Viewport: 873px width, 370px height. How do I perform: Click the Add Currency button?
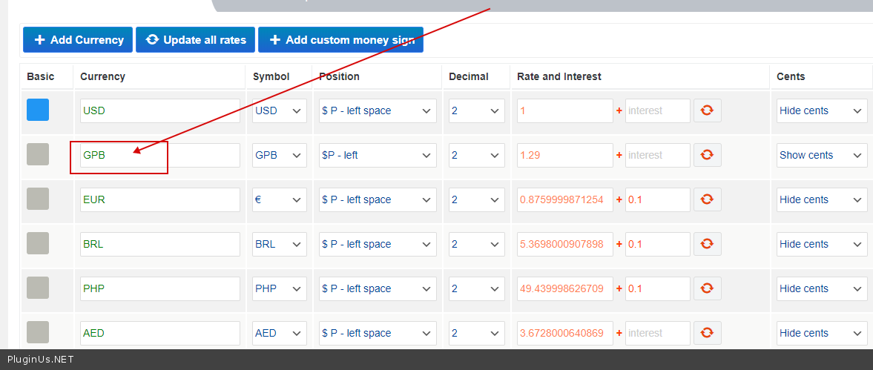point(78,40)
